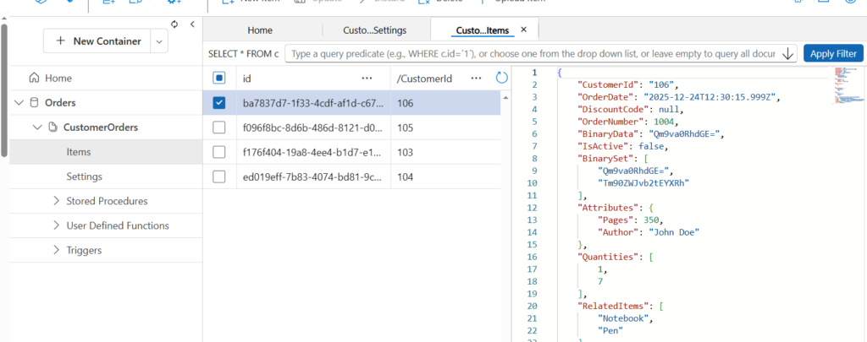Toggle the select-all documents checkbox

219,79
